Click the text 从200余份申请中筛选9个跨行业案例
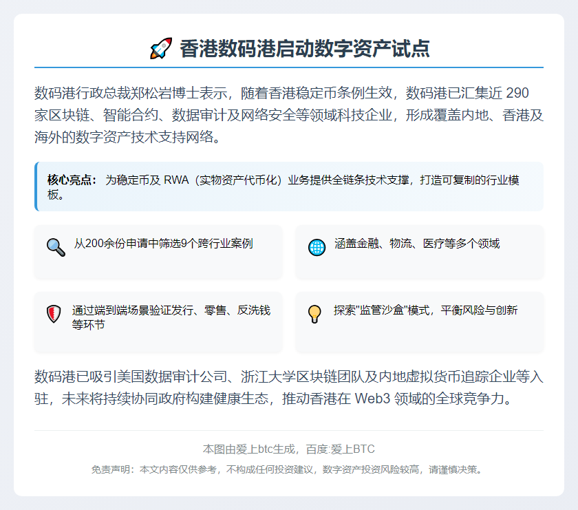The width and height of the screenshot is (578, 510). [x=163, y=244]
